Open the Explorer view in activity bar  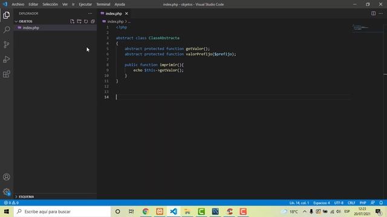pyautogui.click(x=7, y=15)
